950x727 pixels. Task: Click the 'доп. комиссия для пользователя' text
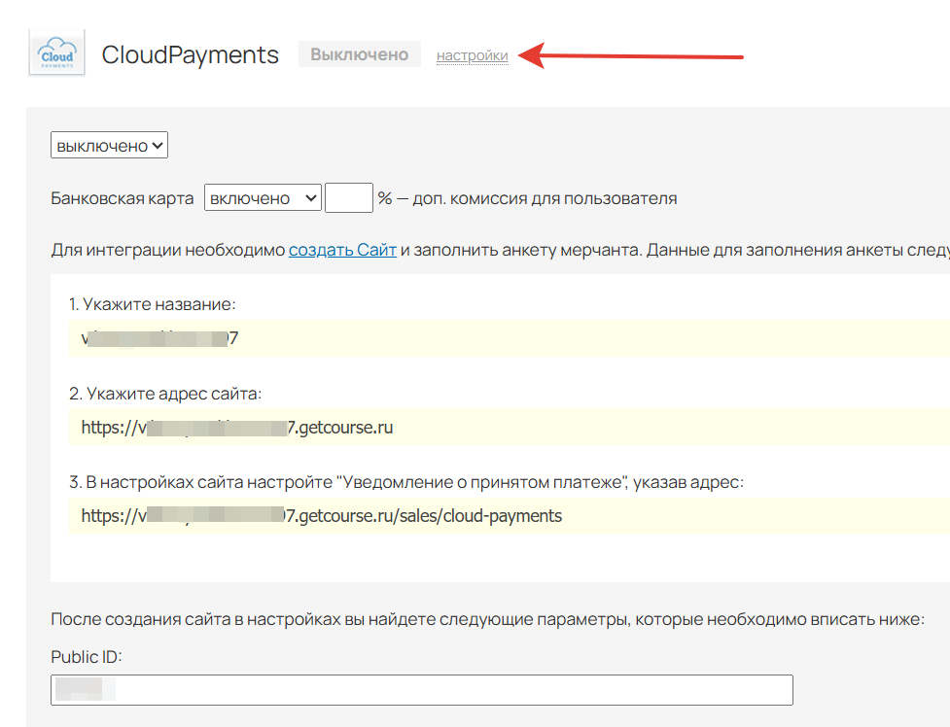(x=545, y=198)
